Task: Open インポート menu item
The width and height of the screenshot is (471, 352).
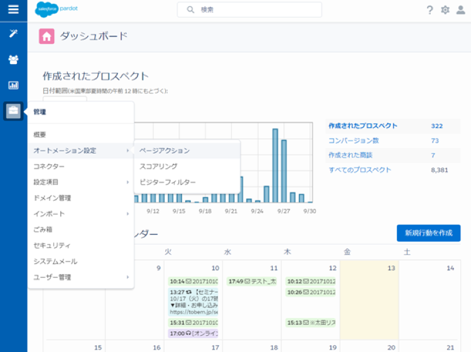Action: [81, 214]
